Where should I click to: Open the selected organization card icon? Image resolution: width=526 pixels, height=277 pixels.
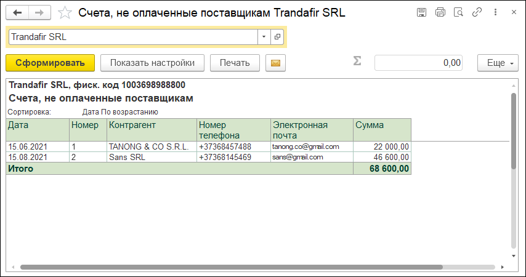[277, 37]
